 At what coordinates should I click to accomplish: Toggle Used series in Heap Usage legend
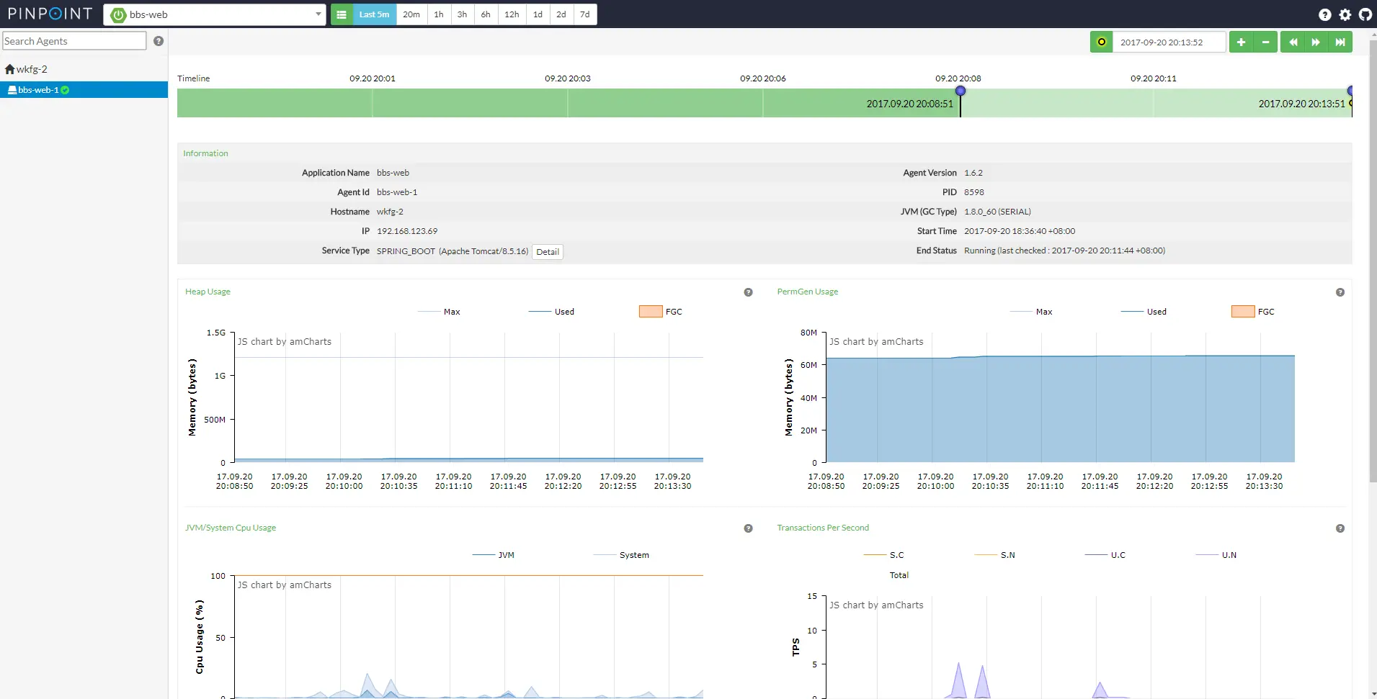point(551,312)
